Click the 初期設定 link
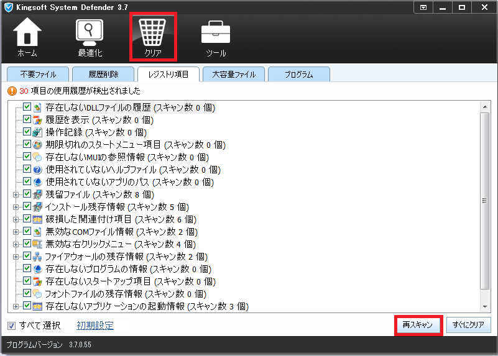Screen dimensions: 498x356 [95, 326]
